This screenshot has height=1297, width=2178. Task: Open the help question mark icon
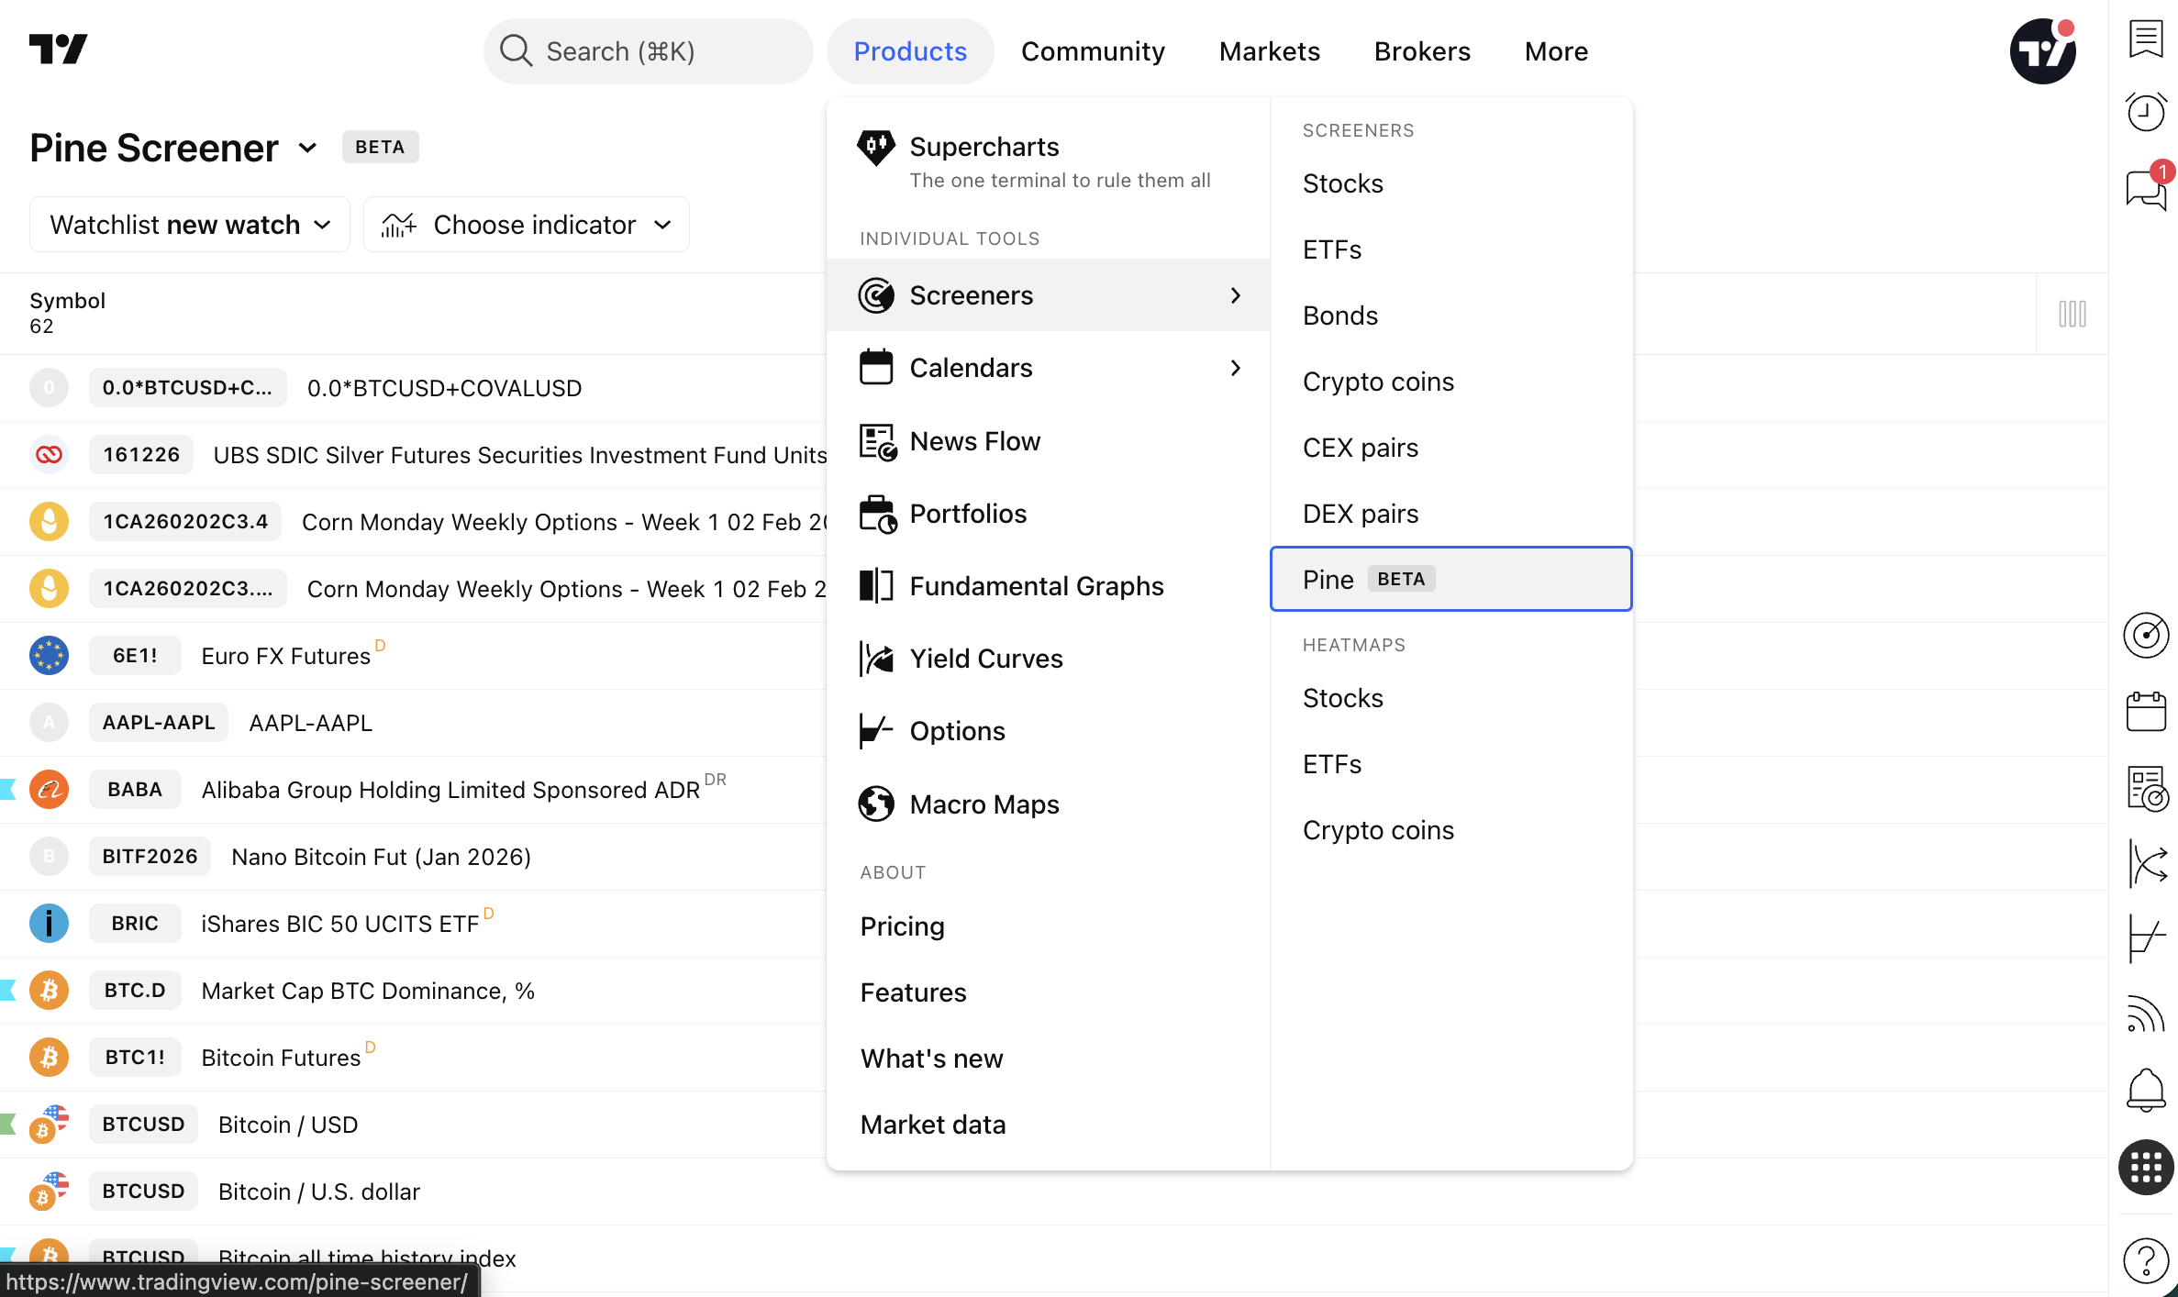[x=2145, y=1260]
